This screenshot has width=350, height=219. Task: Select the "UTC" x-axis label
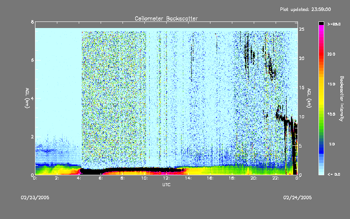coord(166,184)
